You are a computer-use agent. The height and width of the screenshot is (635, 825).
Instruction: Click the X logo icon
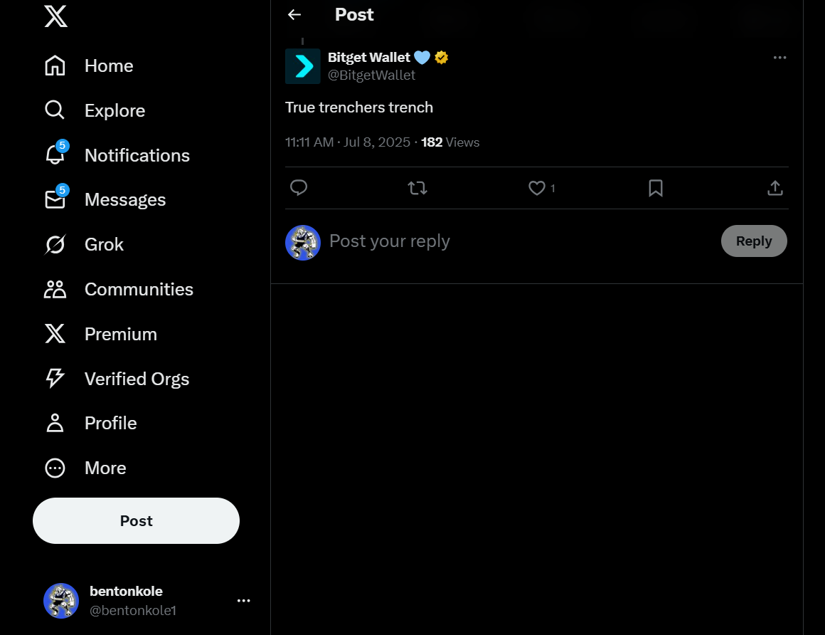[55, 16]
